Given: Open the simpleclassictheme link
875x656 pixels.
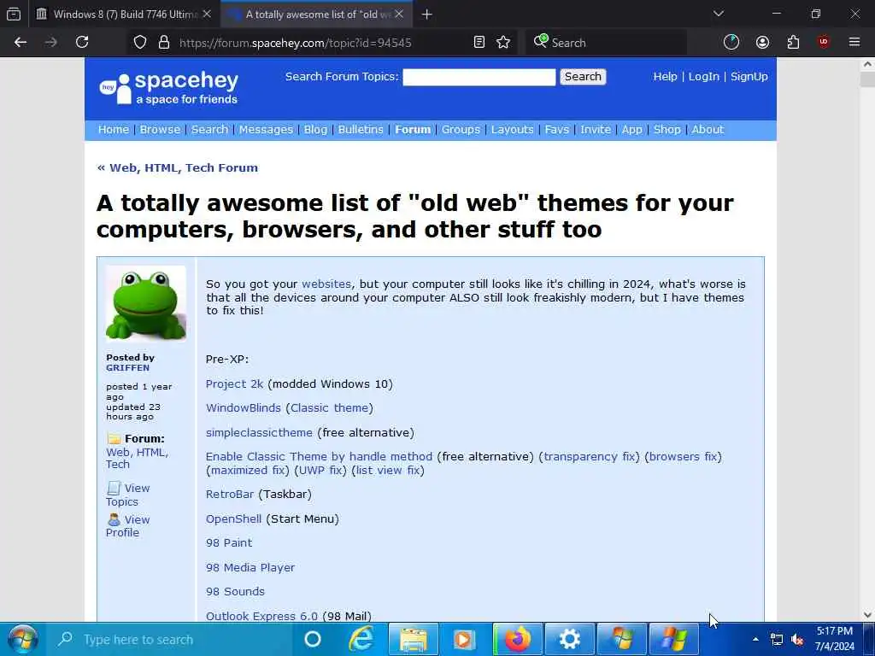Looking at the screenshot, I should [259, 432].
